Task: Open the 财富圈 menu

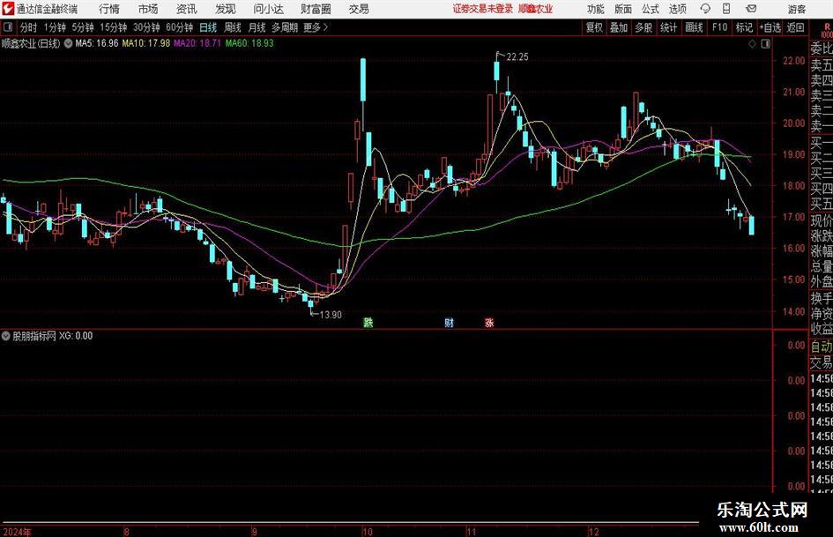Action: click(x=316, y=9)
